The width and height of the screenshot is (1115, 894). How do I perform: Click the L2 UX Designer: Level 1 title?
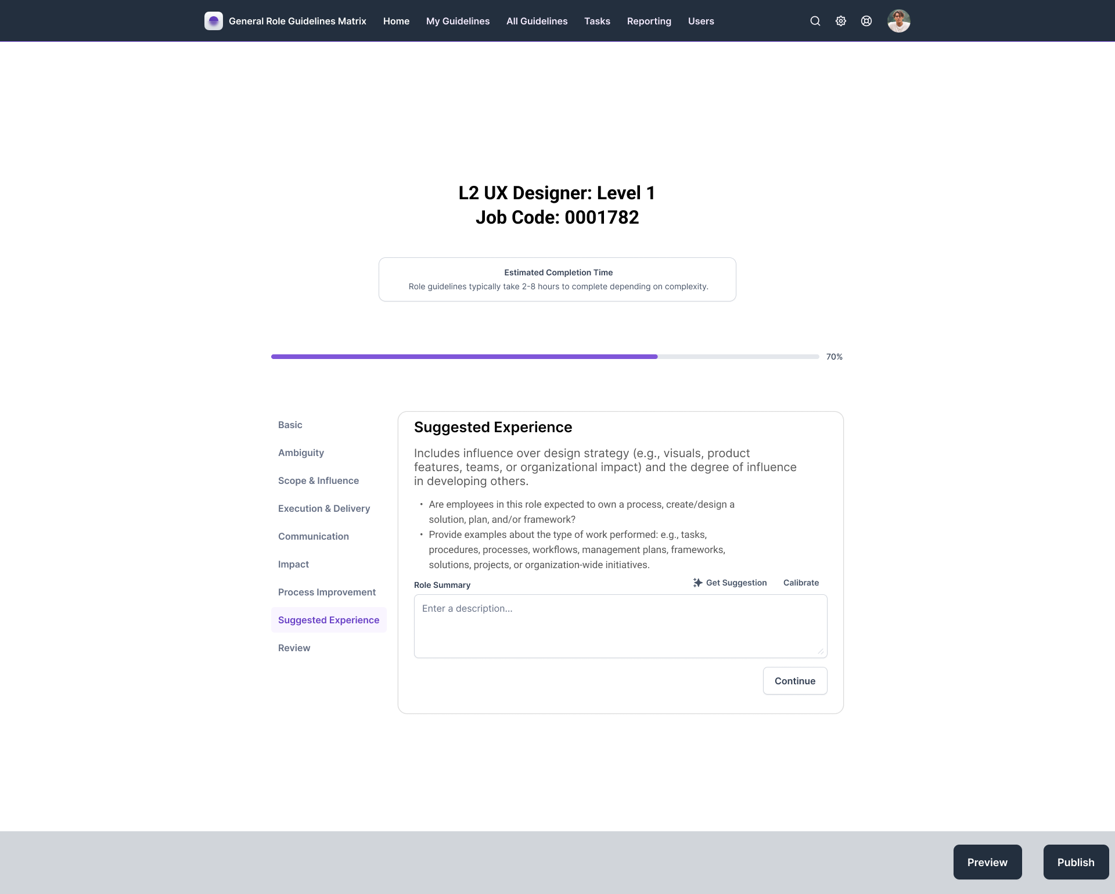pos(557,193)
